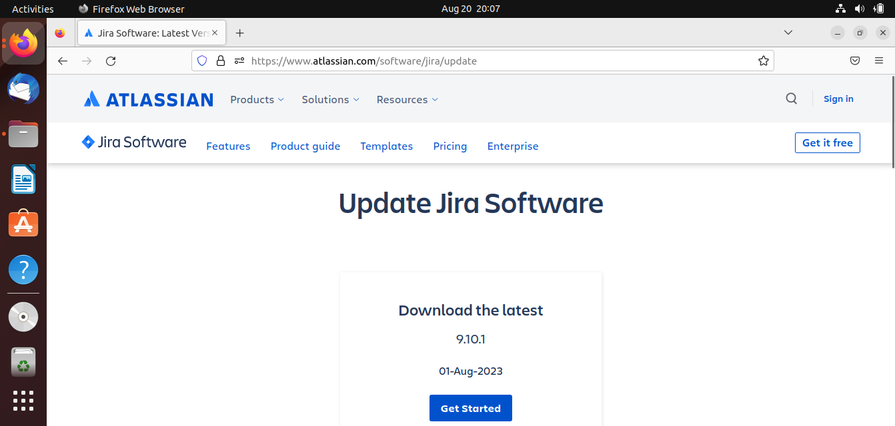Click inside the address bar
895x426 pixels.
tap(467, 61)
